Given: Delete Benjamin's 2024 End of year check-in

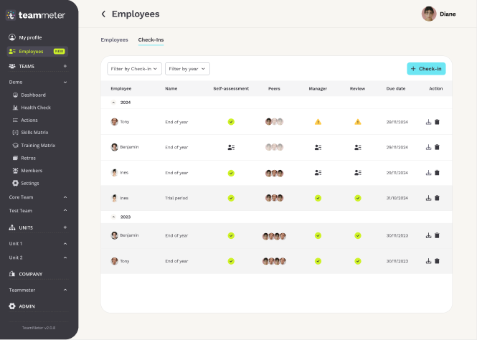Looking at the screenshot, I should (437, 147).
